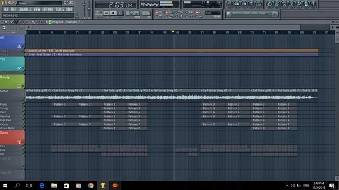The image size is (339, 190).
Task: Mute the red Drums track
Action: click(x=23, y=142)
